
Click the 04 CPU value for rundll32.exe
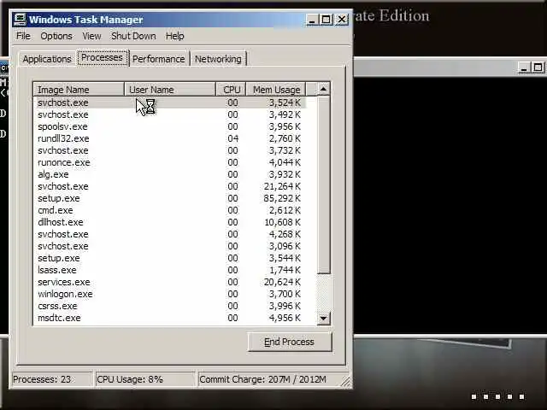pos(233,138)
